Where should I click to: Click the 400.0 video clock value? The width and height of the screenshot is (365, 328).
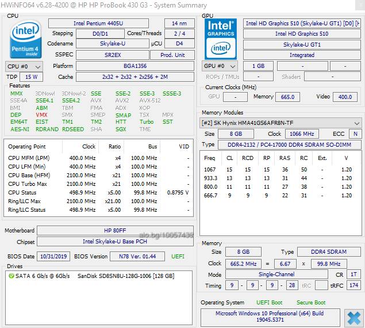pos(345,97)
